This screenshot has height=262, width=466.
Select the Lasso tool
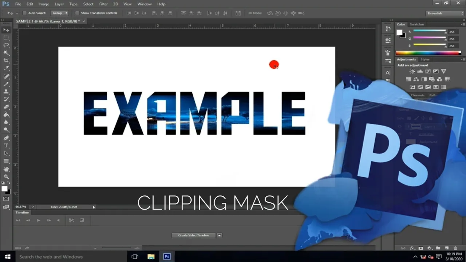tap(6, 45)
